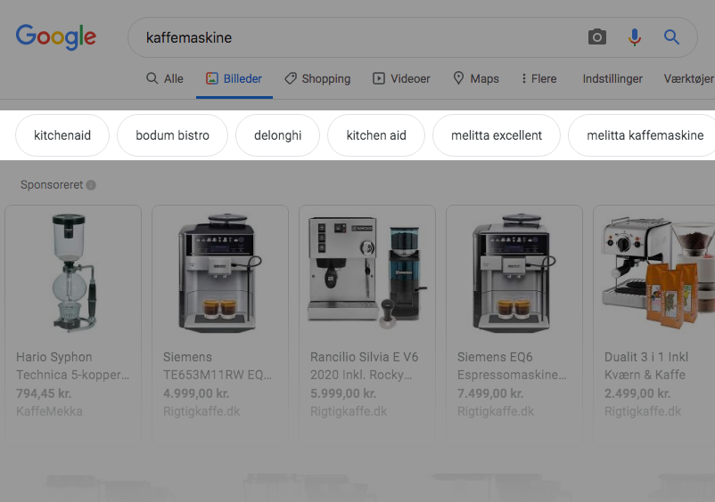Open the Alle search tab

coord(165,78)
